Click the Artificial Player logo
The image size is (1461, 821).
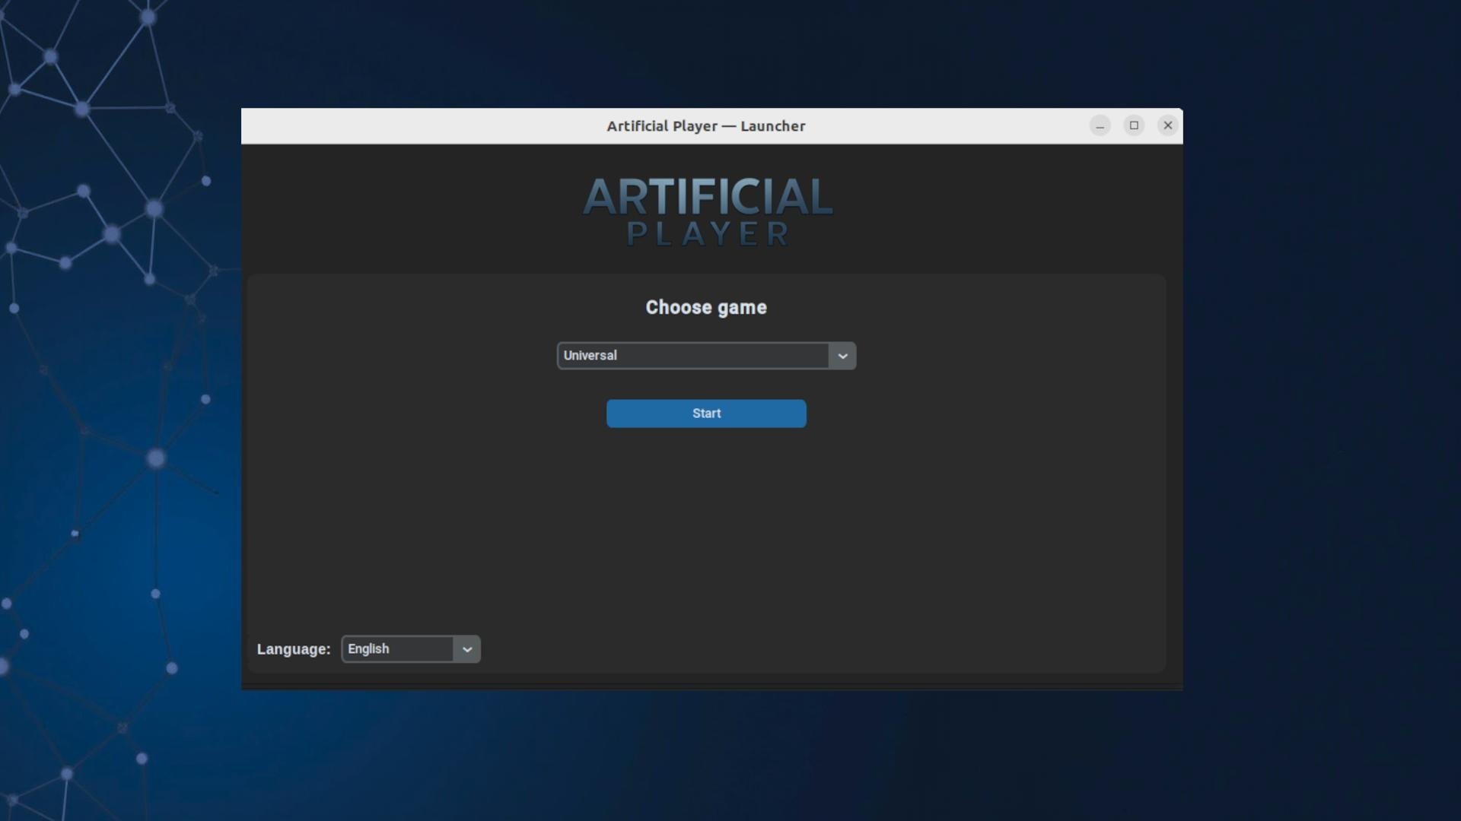[x=705, y=211]
